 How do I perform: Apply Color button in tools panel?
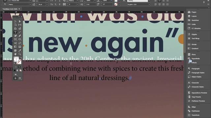(15, 70)
